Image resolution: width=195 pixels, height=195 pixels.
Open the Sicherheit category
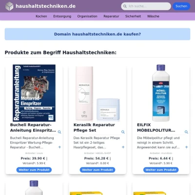click(133, 16)
